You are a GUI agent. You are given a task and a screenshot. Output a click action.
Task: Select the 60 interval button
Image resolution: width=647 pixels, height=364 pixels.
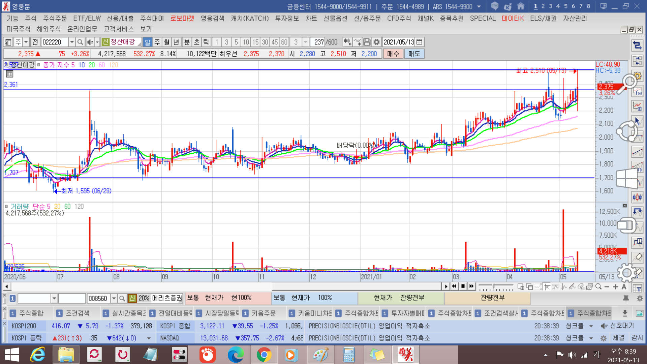pos(284,42)
